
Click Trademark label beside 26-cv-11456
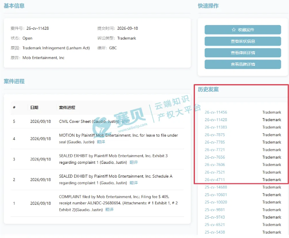pos(272,113)
